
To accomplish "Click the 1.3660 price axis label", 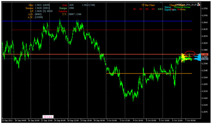I will [x=204, y=22].
